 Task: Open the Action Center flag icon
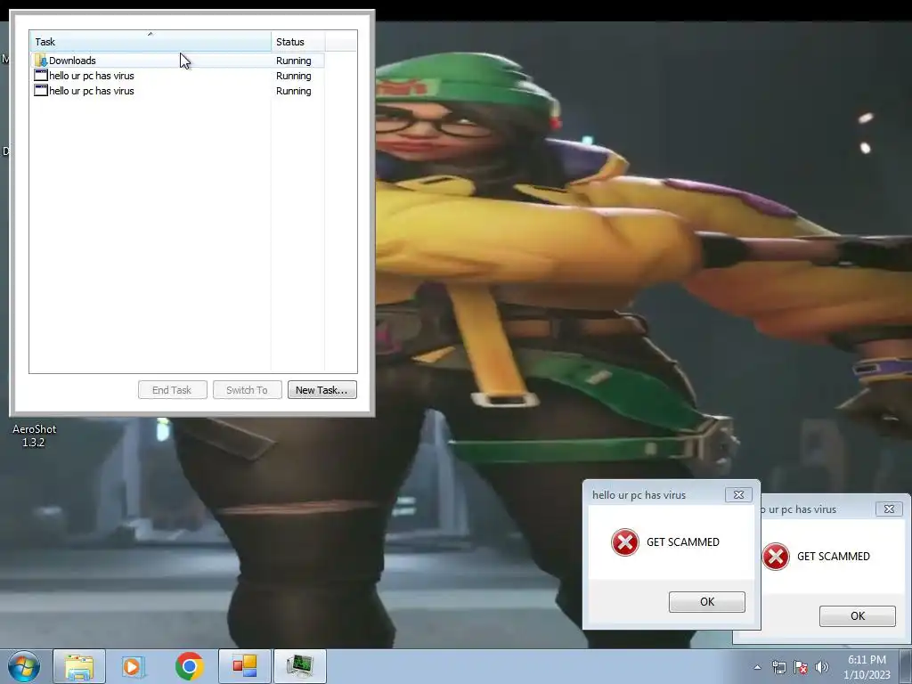801,667
